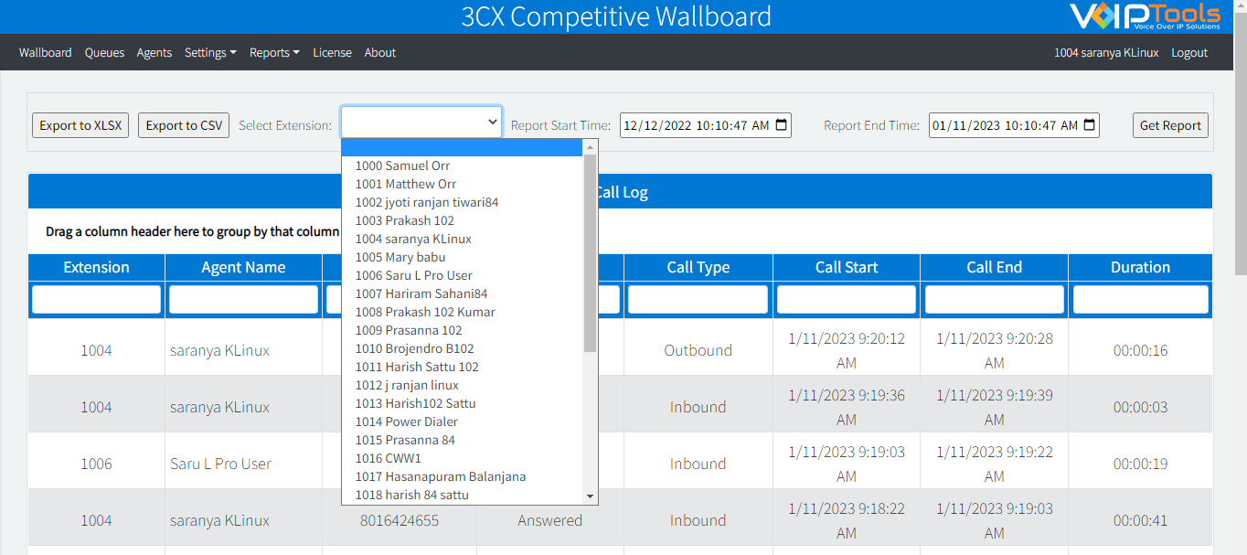Click the Call Start column filter box
Viewport: 1247px width, 555px height.
coord(847,299)
